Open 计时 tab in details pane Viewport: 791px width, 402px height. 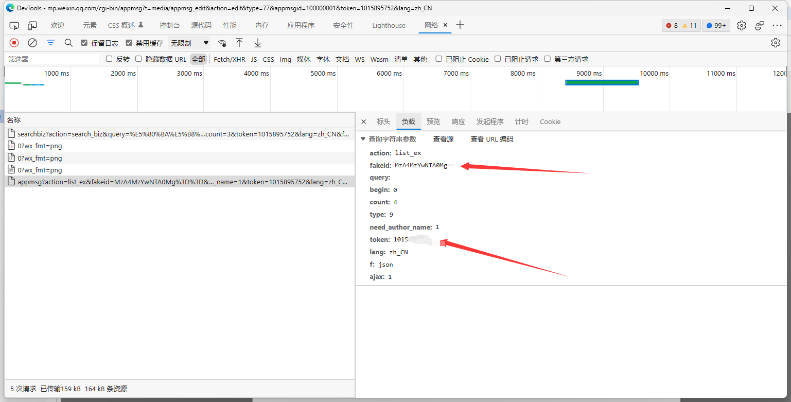click(x=522, y=122)
